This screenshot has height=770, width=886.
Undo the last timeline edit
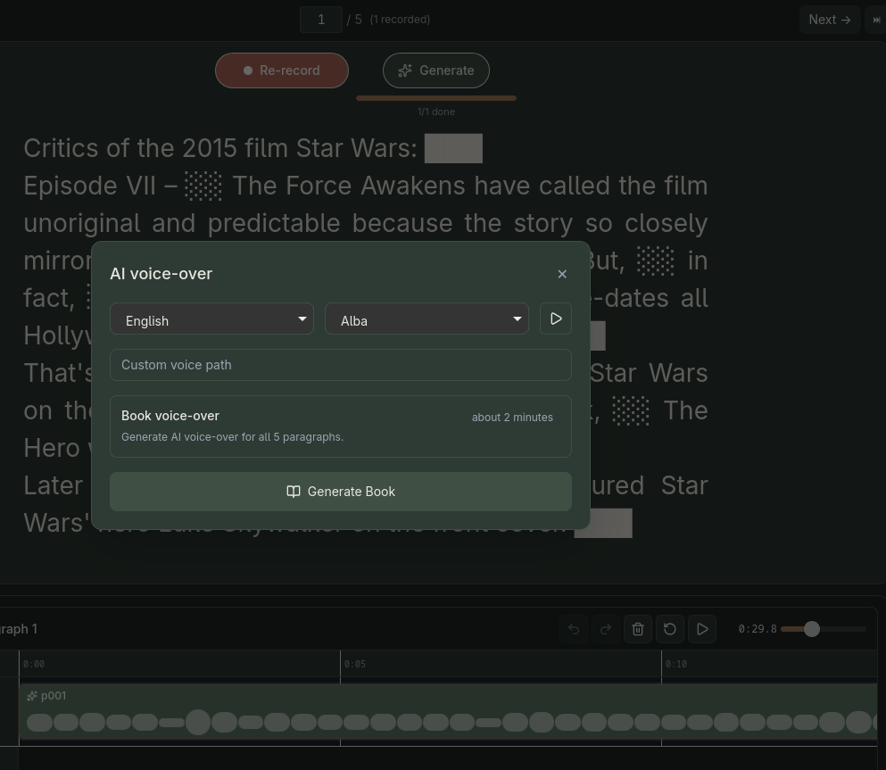pos(574,629)
